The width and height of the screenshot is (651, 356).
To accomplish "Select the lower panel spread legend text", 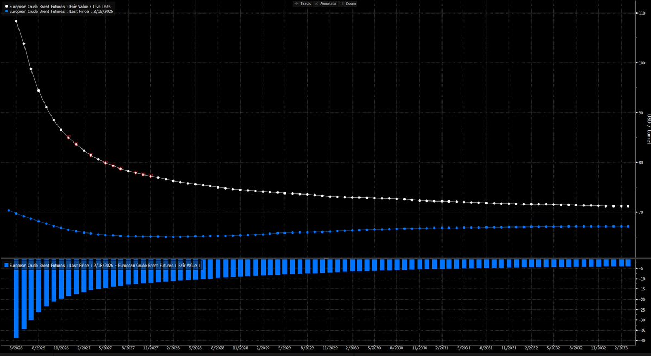I will click(x=105, y=265).
